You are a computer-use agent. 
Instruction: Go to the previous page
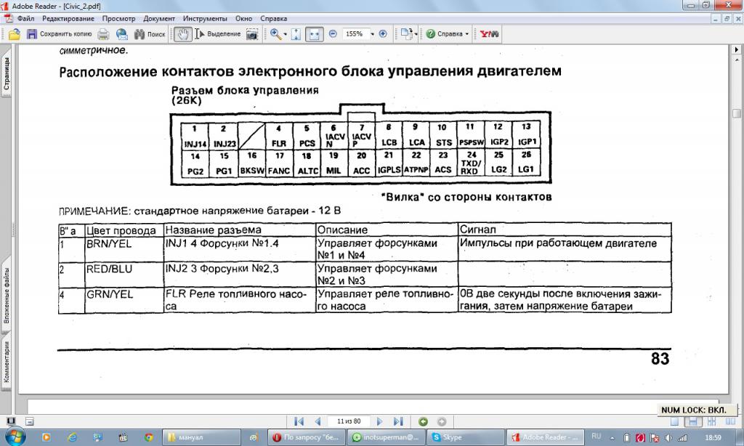point(318,421)
